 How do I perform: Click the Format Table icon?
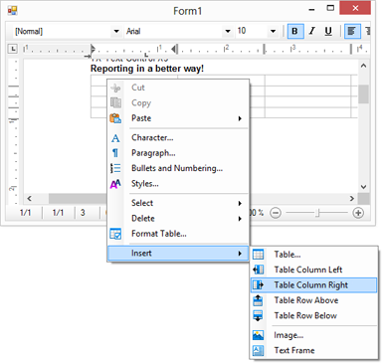click(x=115, y=234)
